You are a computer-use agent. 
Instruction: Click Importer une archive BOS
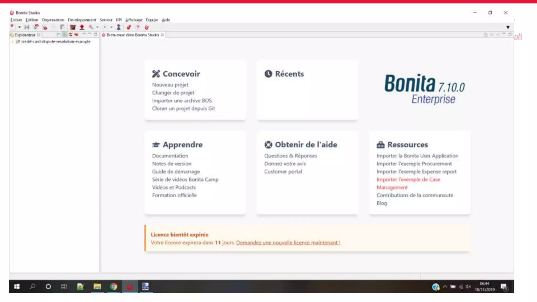[x=182, y=101]
